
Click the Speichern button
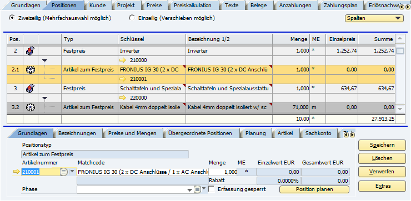point(382,145)
